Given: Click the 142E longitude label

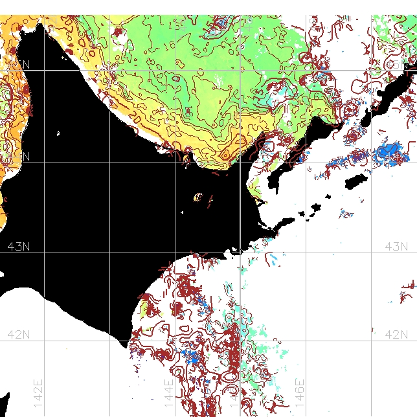Looking at the screenshot, I should pyautogui.click(x=38, y=393).
